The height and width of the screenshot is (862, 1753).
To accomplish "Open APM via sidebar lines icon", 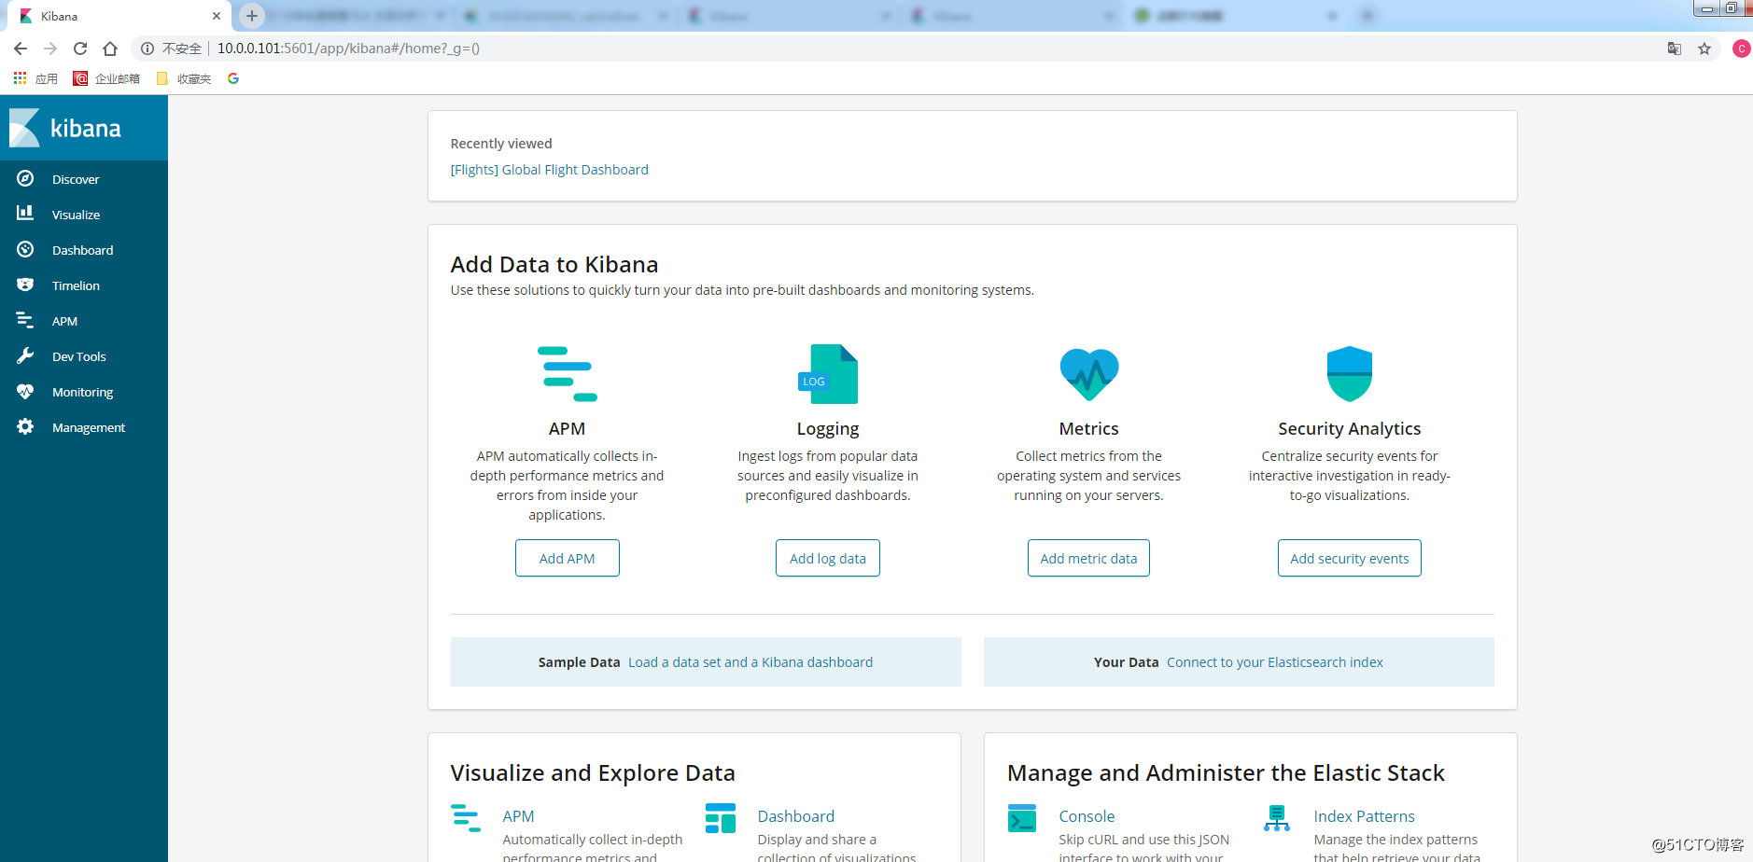I will [25, 320].
